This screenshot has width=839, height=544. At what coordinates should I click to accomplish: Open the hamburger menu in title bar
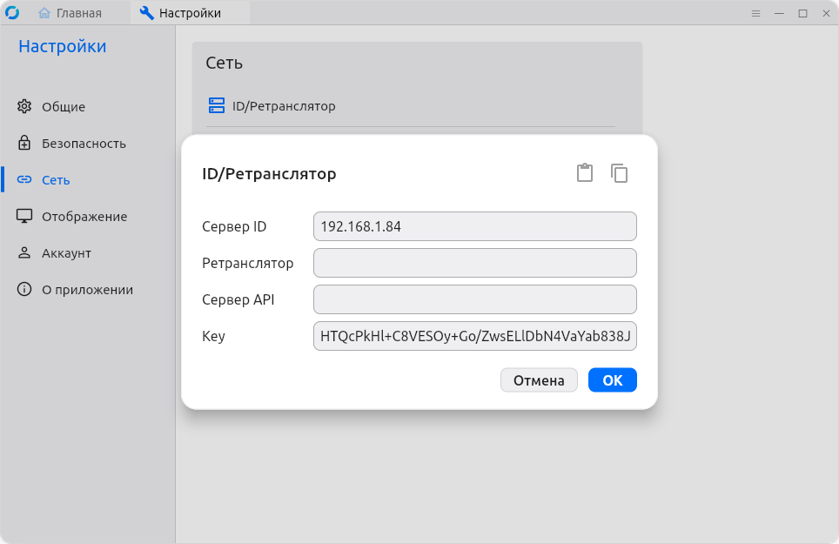point(756,13)
